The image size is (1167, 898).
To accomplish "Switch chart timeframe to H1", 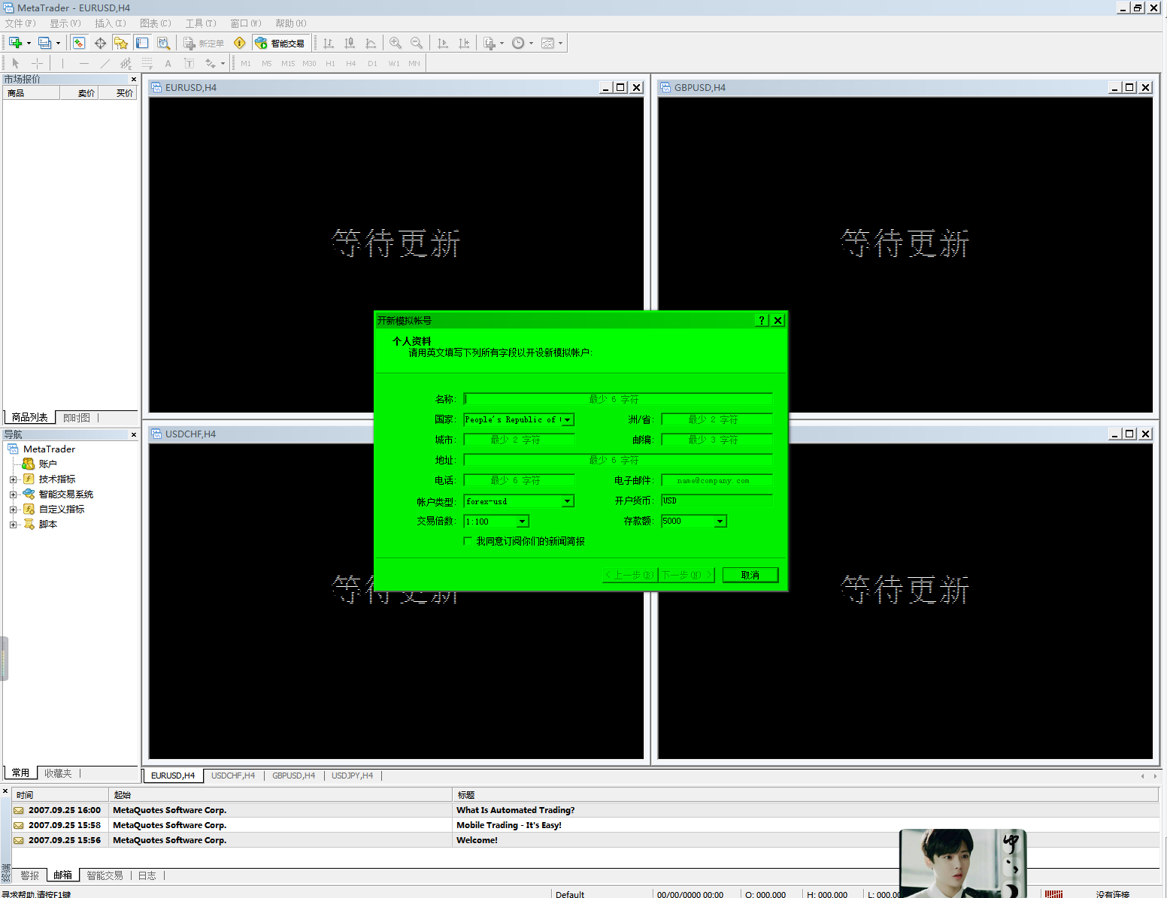I will pyautogui.click(x=330, y=63).
